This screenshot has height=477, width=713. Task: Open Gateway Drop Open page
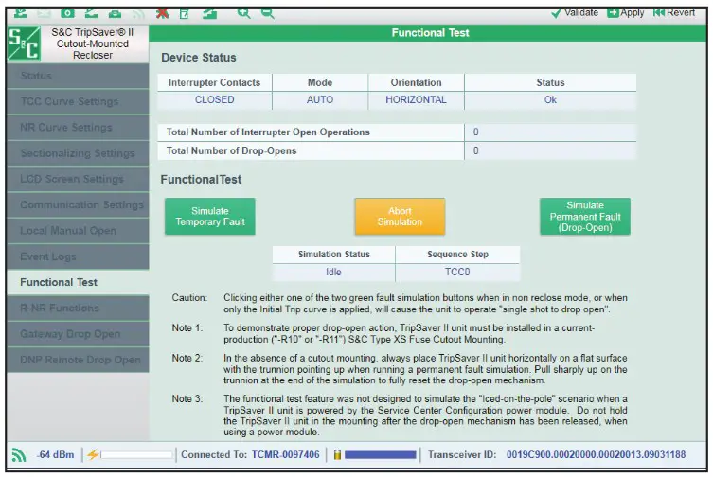[79, 334]
